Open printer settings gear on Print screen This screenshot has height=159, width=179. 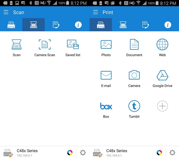pos(172,152)
